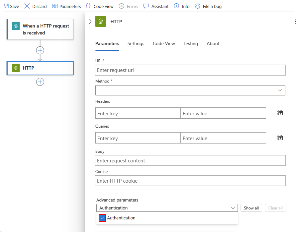299x232 pixels.
Task: Click the Discard X icon
Action: pyautogui.click(x=27, y=6)
